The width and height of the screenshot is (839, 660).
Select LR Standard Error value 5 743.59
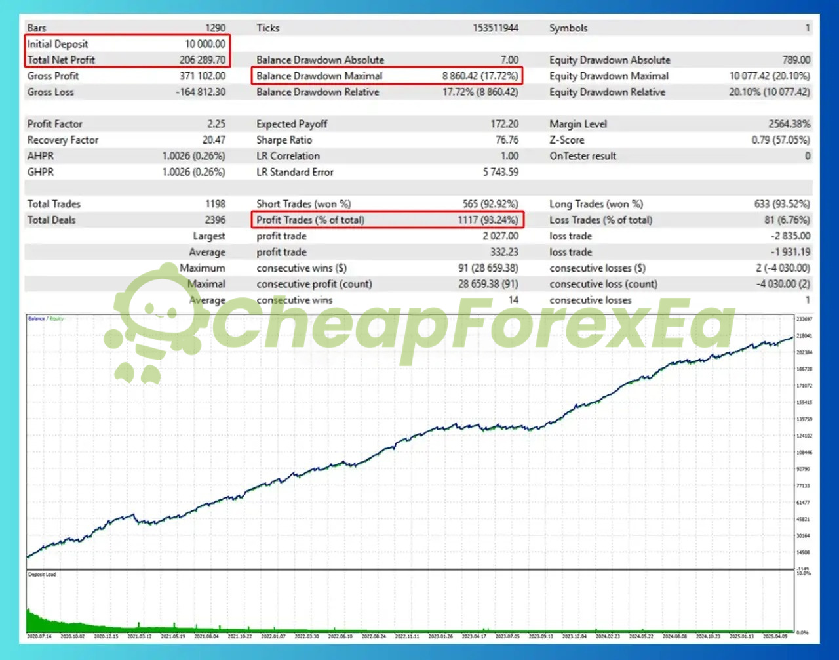click(x=501, y=172)
